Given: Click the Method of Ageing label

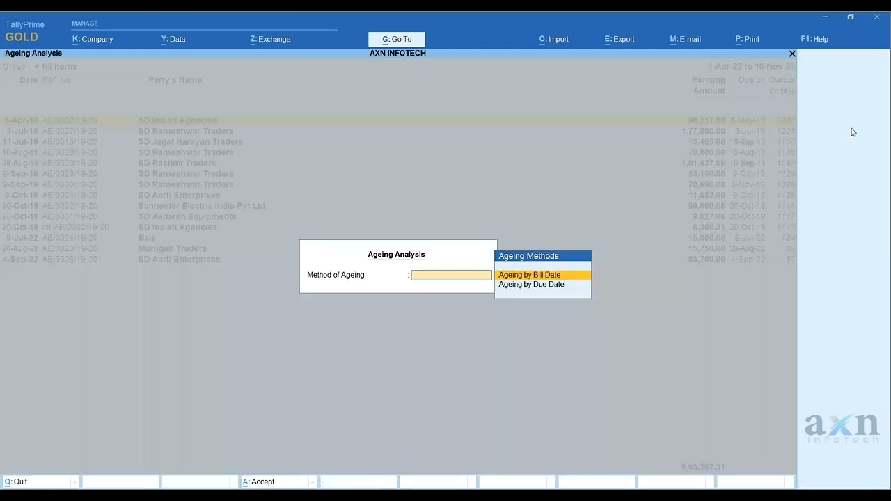Looking at the screenshot, I should point(336,275).
